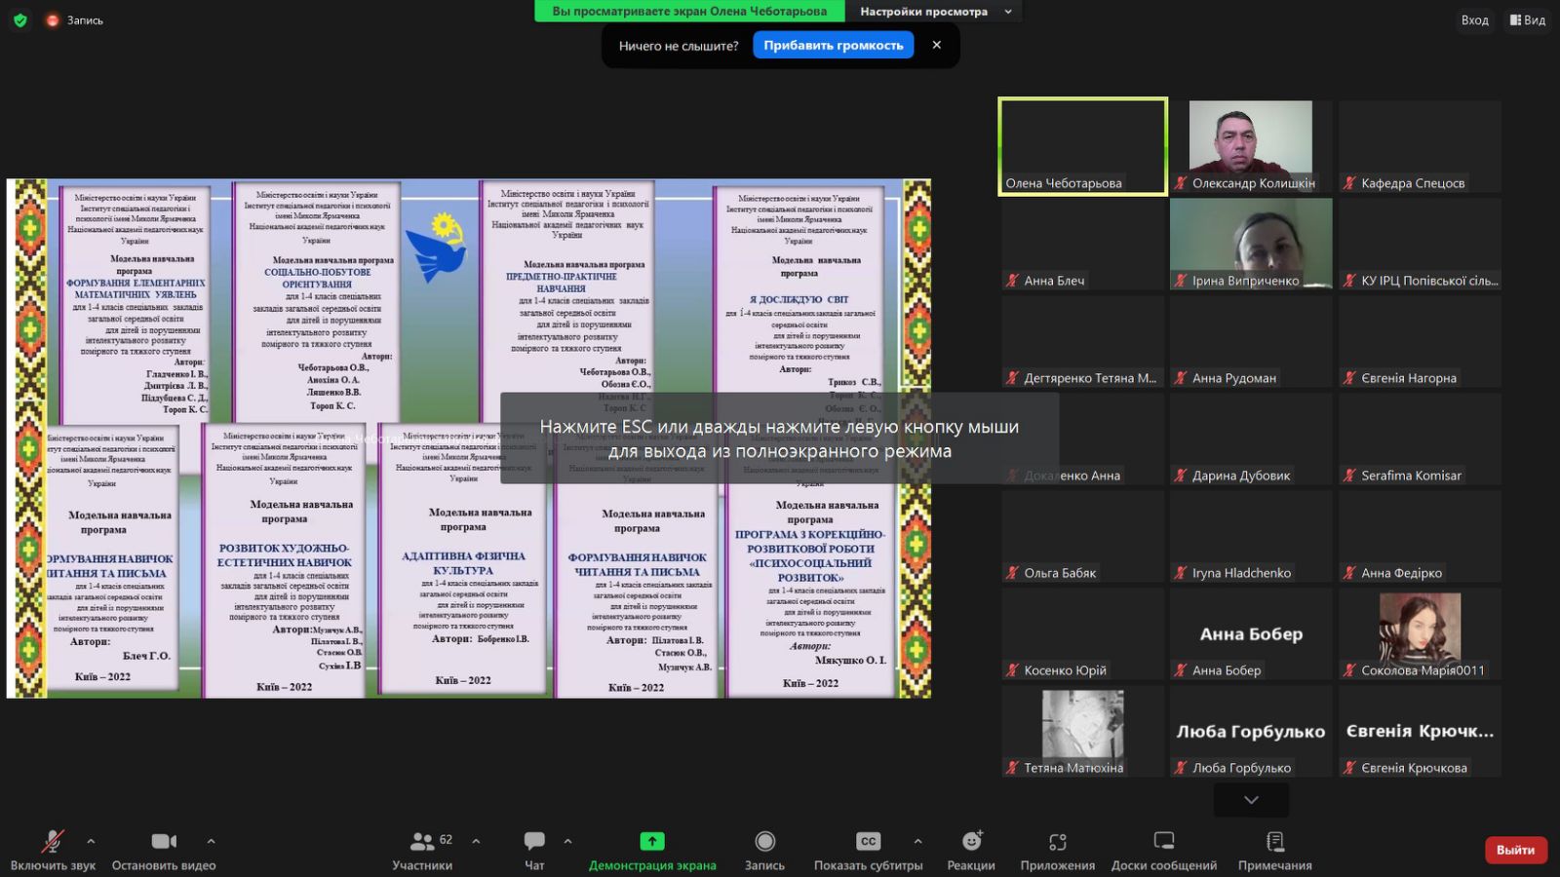Expand video options arrow beside camera
The image size is (1560, 877).
coord(211,841)
